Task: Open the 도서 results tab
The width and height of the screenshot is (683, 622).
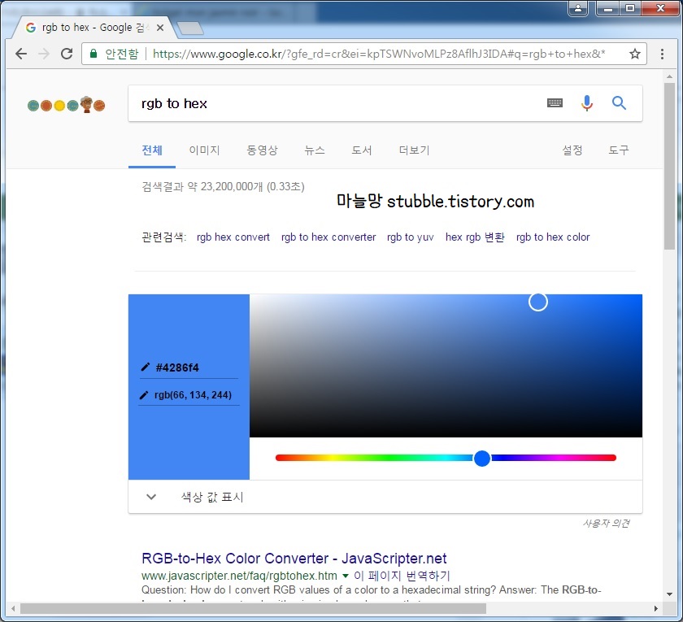Action: pyautogui.click(x=362, y=150)
